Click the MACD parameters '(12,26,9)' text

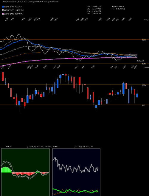[x=32, y=147]
